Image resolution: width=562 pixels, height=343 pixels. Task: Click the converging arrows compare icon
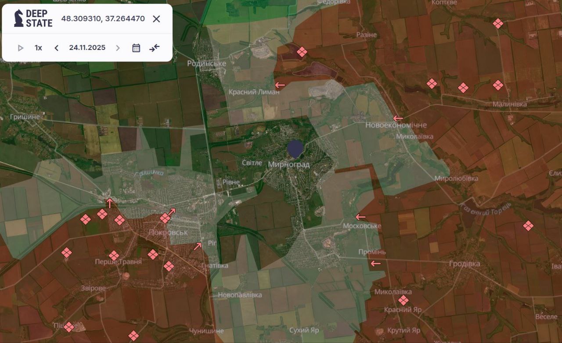pyautogui.click(x=154, y=48)
